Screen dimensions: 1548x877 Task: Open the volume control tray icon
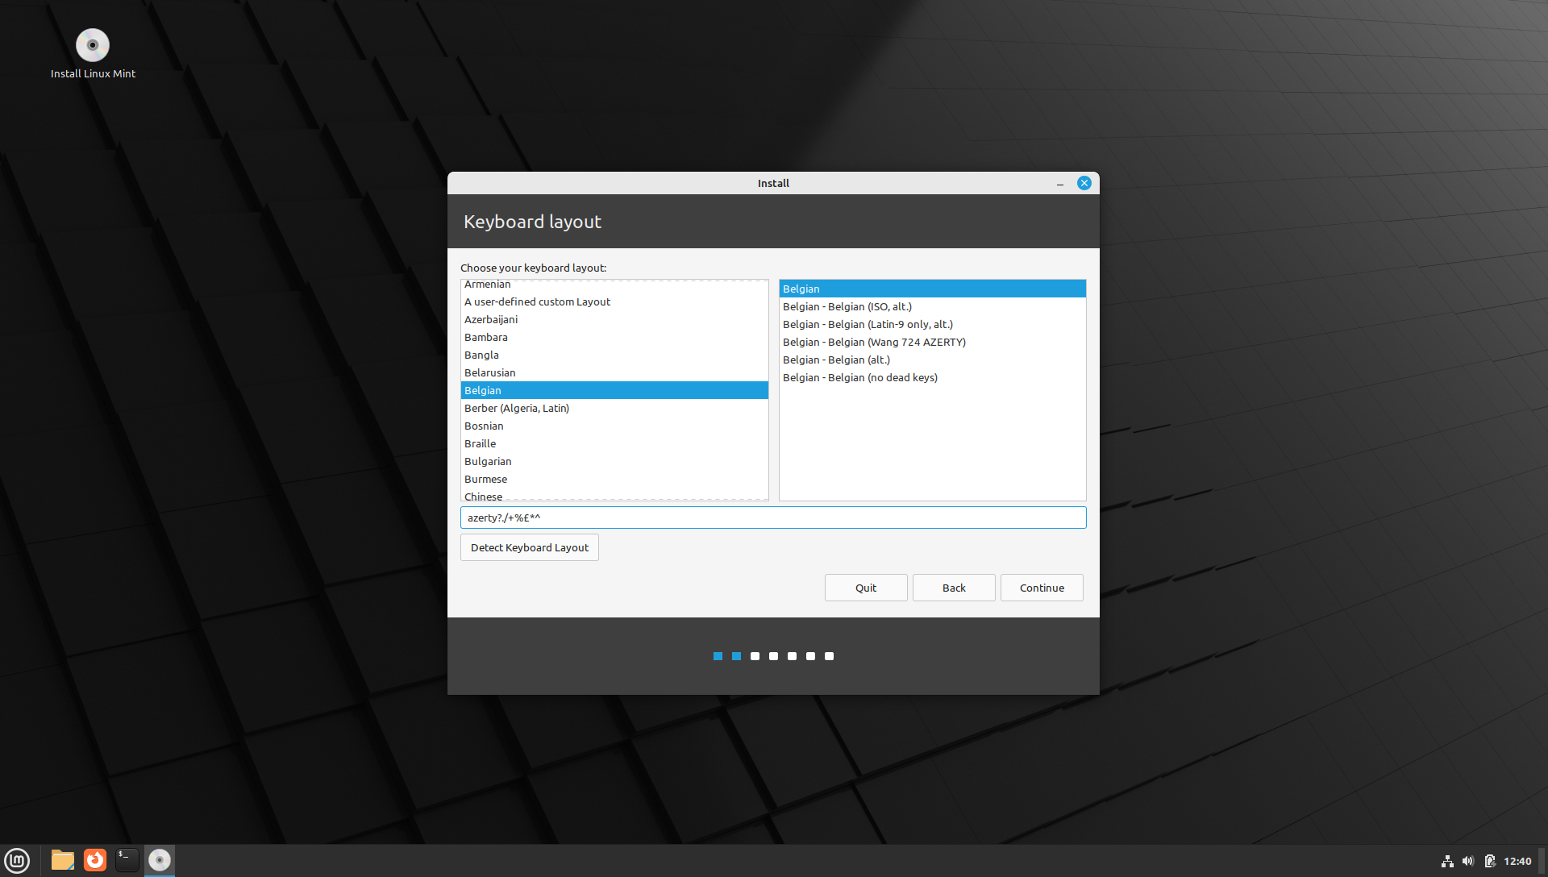point(1468,862)
